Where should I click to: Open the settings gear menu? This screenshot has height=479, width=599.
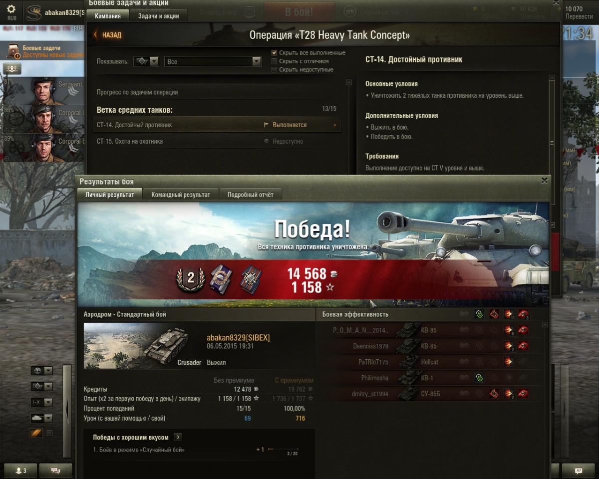[x=11, y=9]
